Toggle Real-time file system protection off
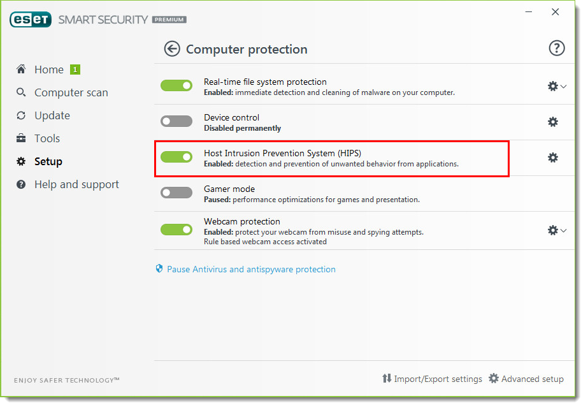This screenshot has width=581, height=403. (x=176, y=85)
